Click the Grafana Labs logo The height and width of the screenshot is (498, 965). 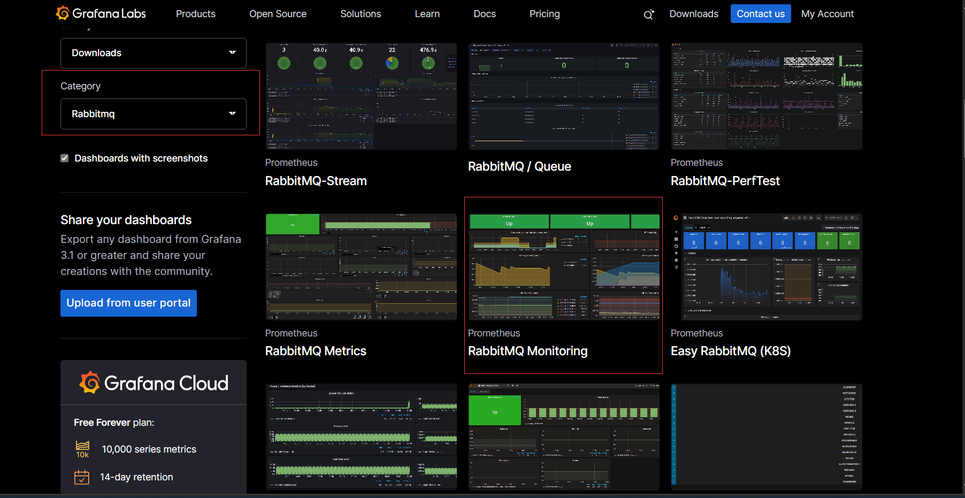[x=101, y=13]
